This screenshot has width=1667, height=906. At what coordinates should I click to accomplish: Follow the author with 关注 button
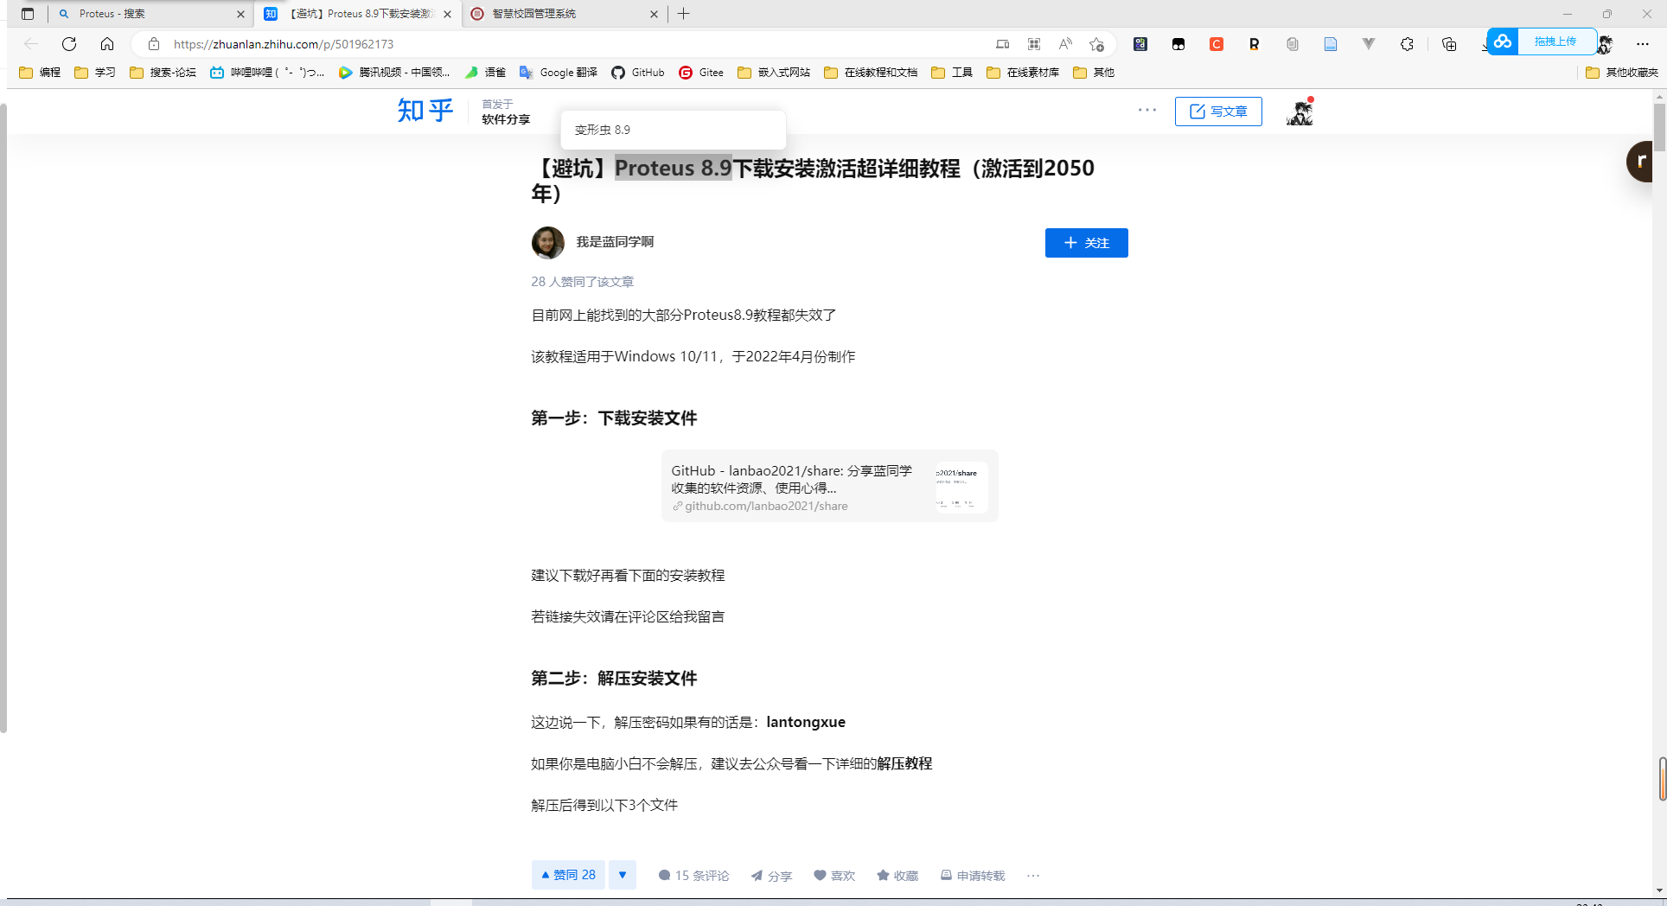(1086, 243)
